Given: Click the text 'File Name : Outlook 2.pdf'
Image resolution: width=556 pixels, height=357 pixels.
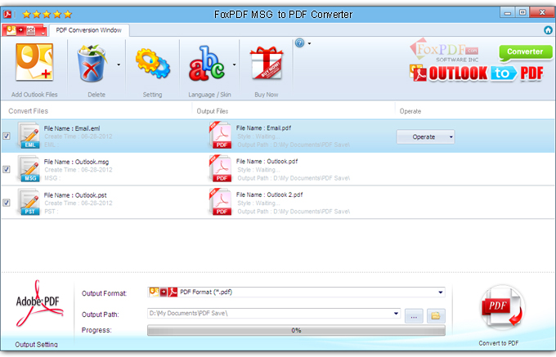Looking at the screenshot, I should 270,194.
